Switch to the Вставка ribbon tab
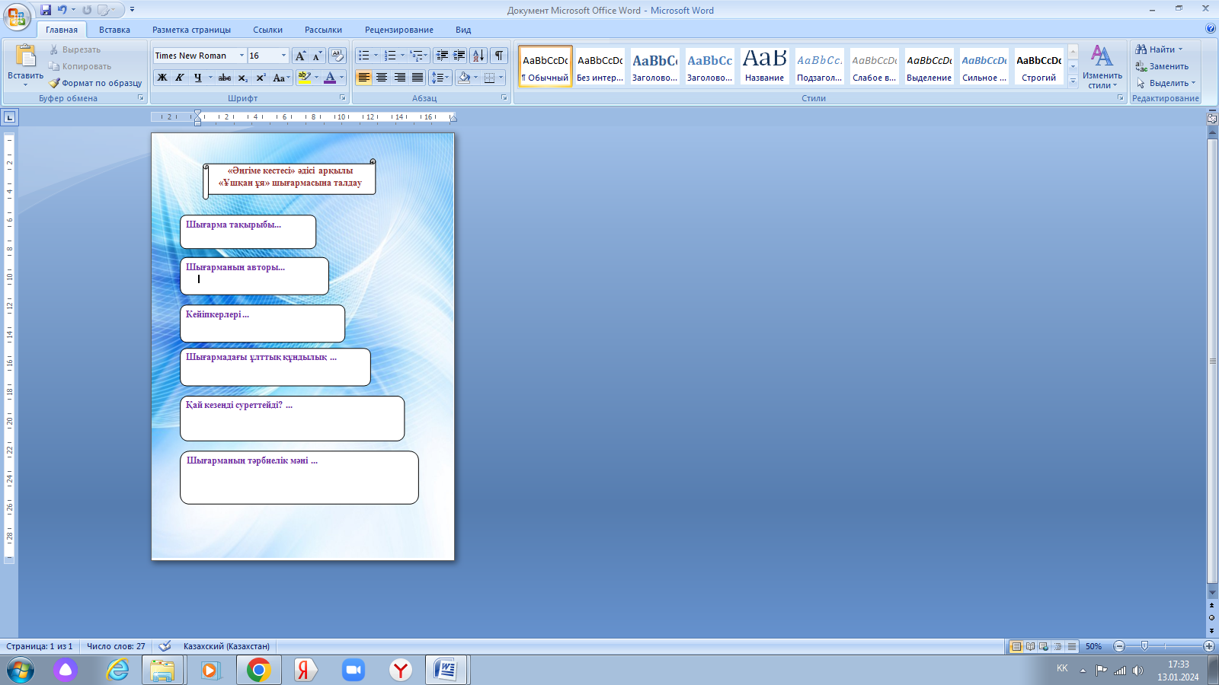Screen dimensions: 1219x685 114,30
